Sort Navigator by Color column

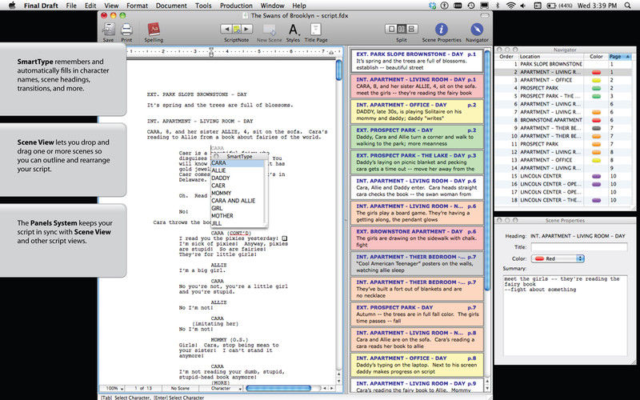[596, 56]
